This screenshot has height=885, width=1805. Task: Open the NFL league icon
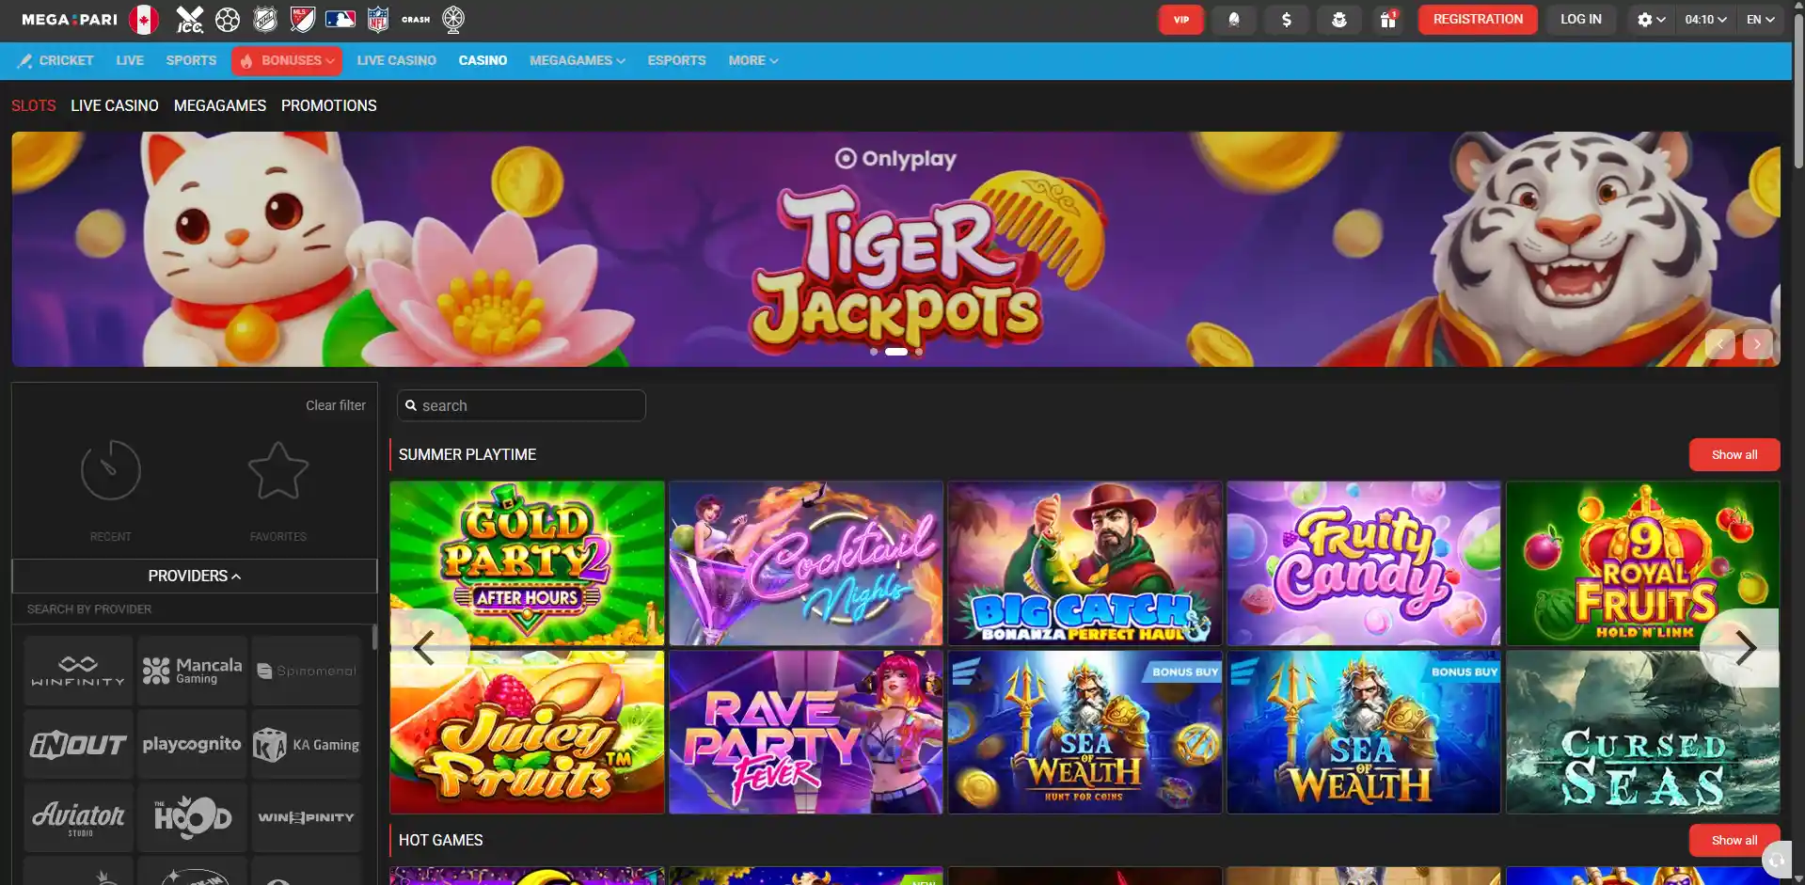[x=378, y=19]
